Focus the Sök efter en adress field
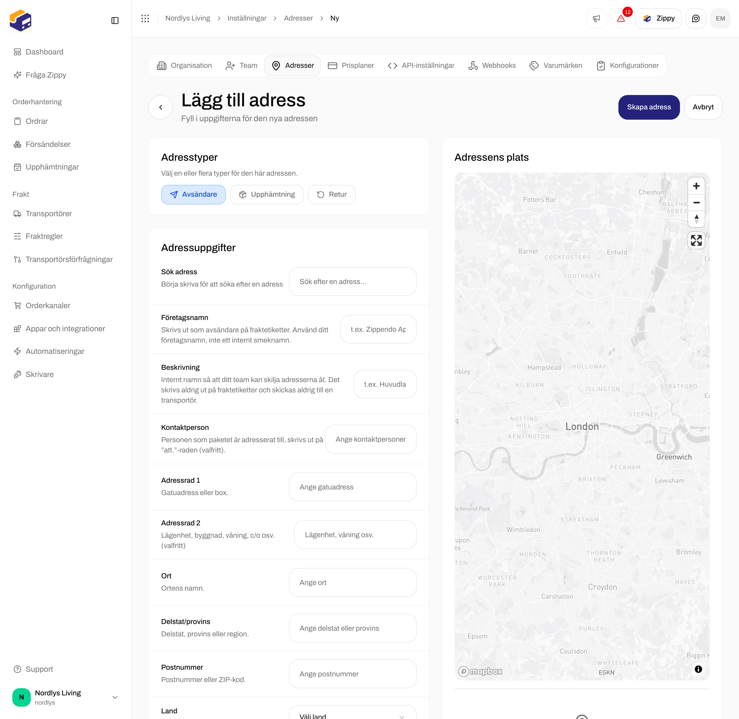This screenshot has height=719, width=739. (353, 282)
